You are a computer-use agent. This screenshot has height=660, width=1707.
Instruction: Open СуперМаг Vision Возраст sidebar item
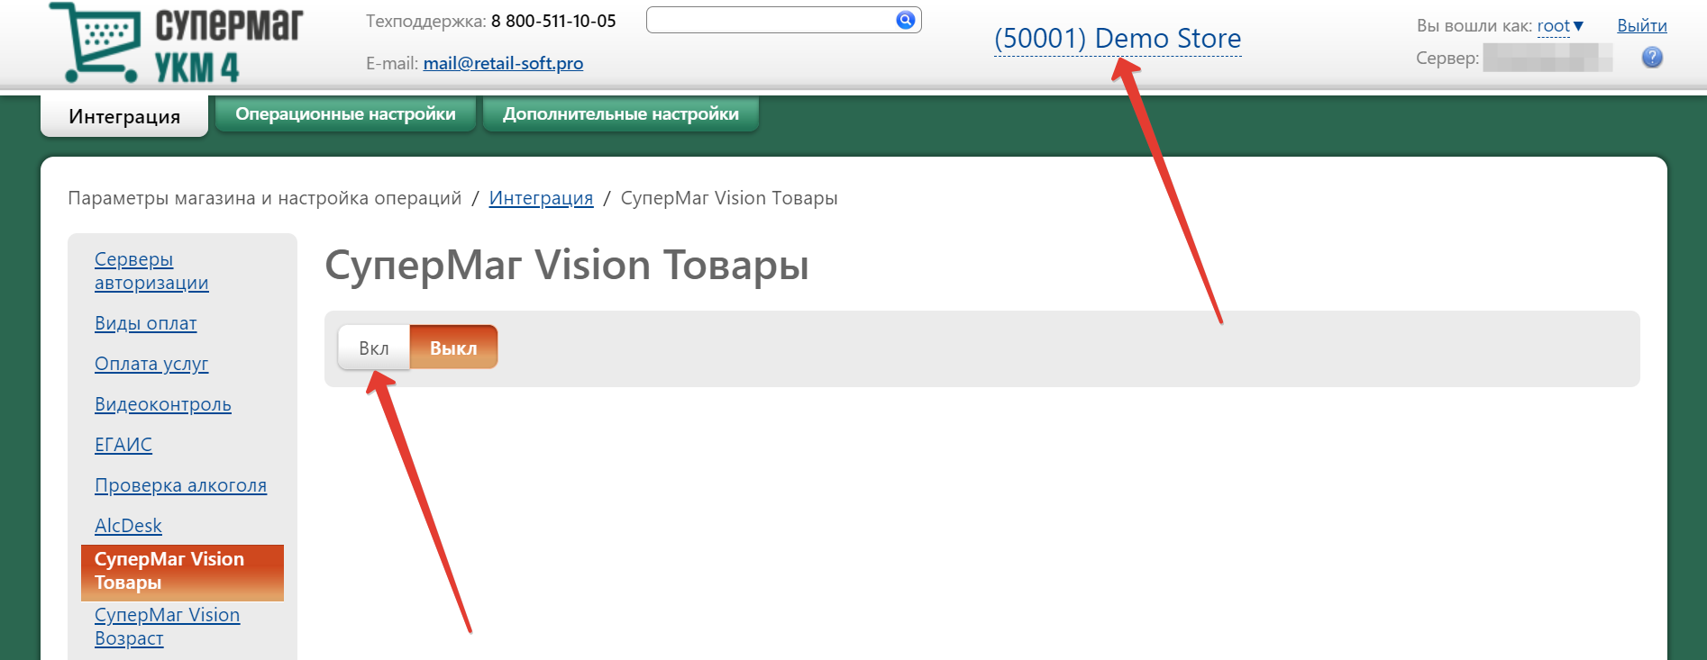tap(167, 627)
